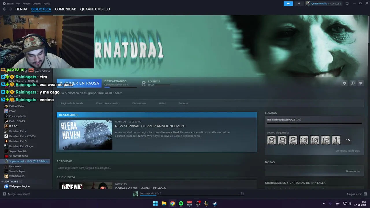The height and width of the screenshot is (208, 370).
Task: Show hidden system tray icons
Action: tap(324, 203)
